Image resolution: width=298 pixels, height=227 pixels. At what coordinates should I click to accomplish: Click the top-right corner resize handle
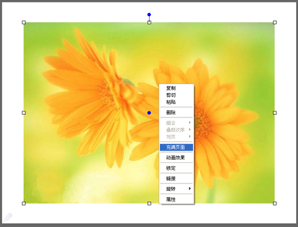coord(275,22)
